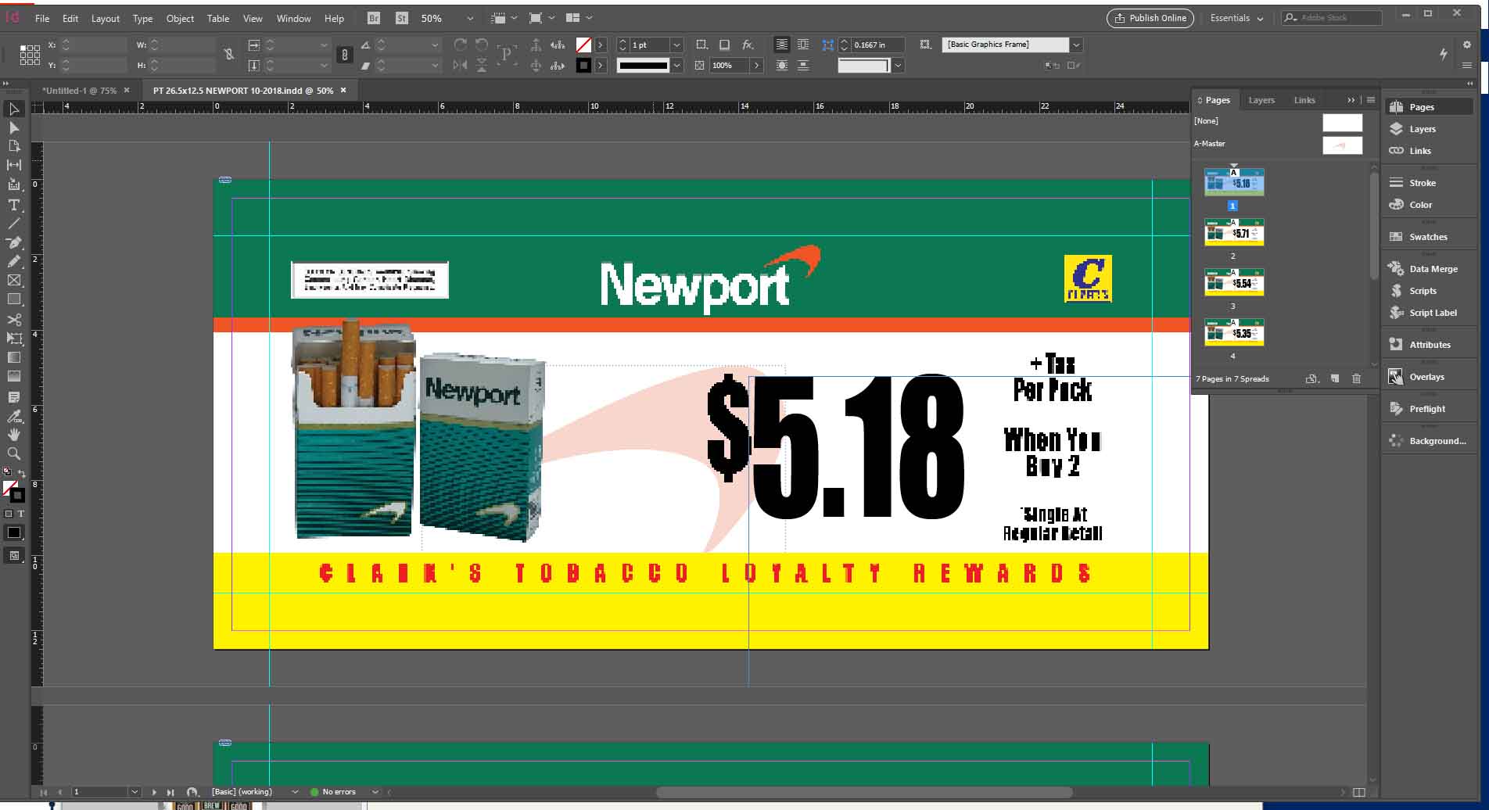Open the Scissors tool

(13, 320)
